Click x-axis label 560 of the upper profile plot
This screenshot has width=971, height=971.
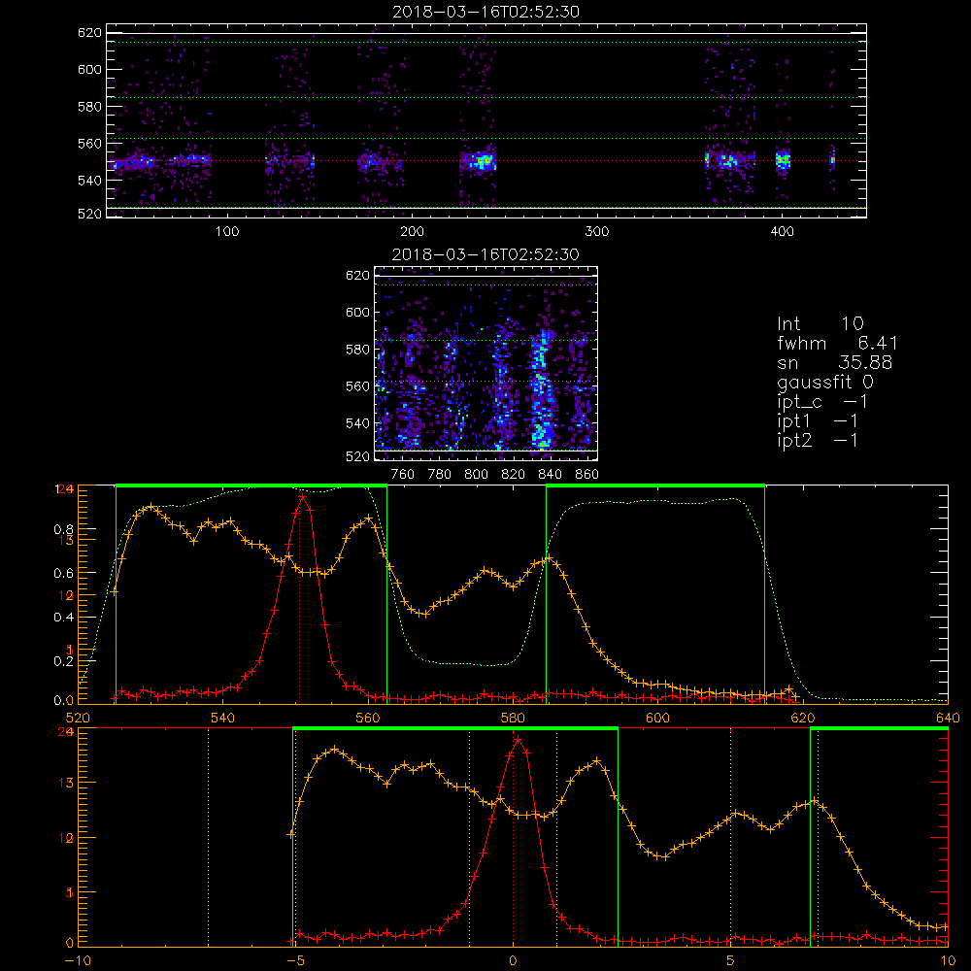pyautogui.click(x=368, y=719)
